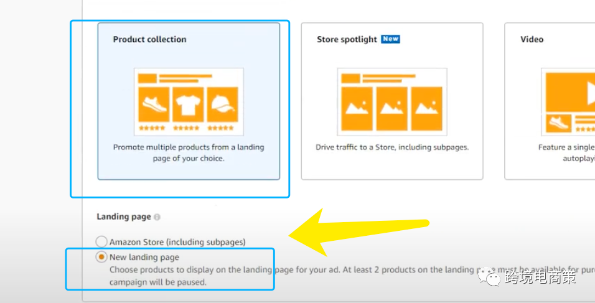595x303 pixels.
Task: Click the New landing page label text
Action: coord(144,257)
